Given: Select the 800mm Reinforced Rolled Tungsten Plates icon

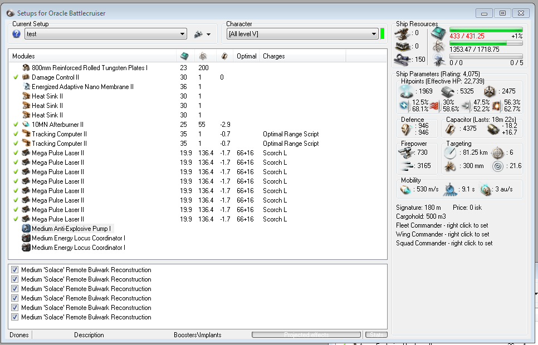Looking at the screenshot, I should click(x=26, y=67).
